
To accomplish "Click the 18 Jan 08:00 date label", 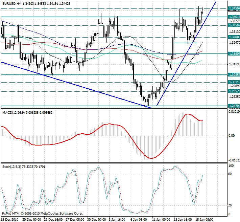I will [205, 219].
